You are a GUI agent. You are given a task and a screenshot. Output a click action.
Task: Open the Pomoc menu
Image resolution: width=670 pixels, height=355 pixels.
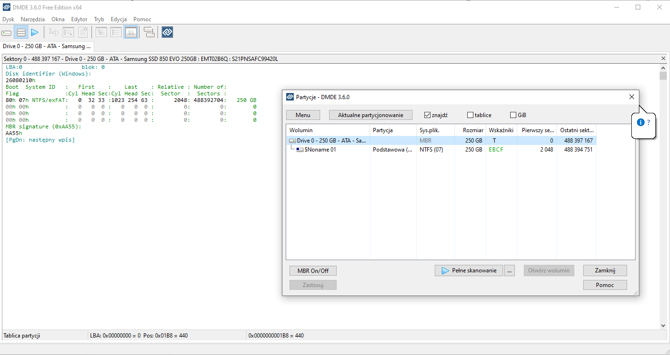[142, 19]
